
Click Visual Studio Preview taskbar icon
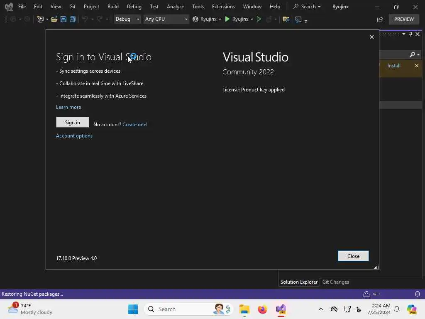click(281, 309)
